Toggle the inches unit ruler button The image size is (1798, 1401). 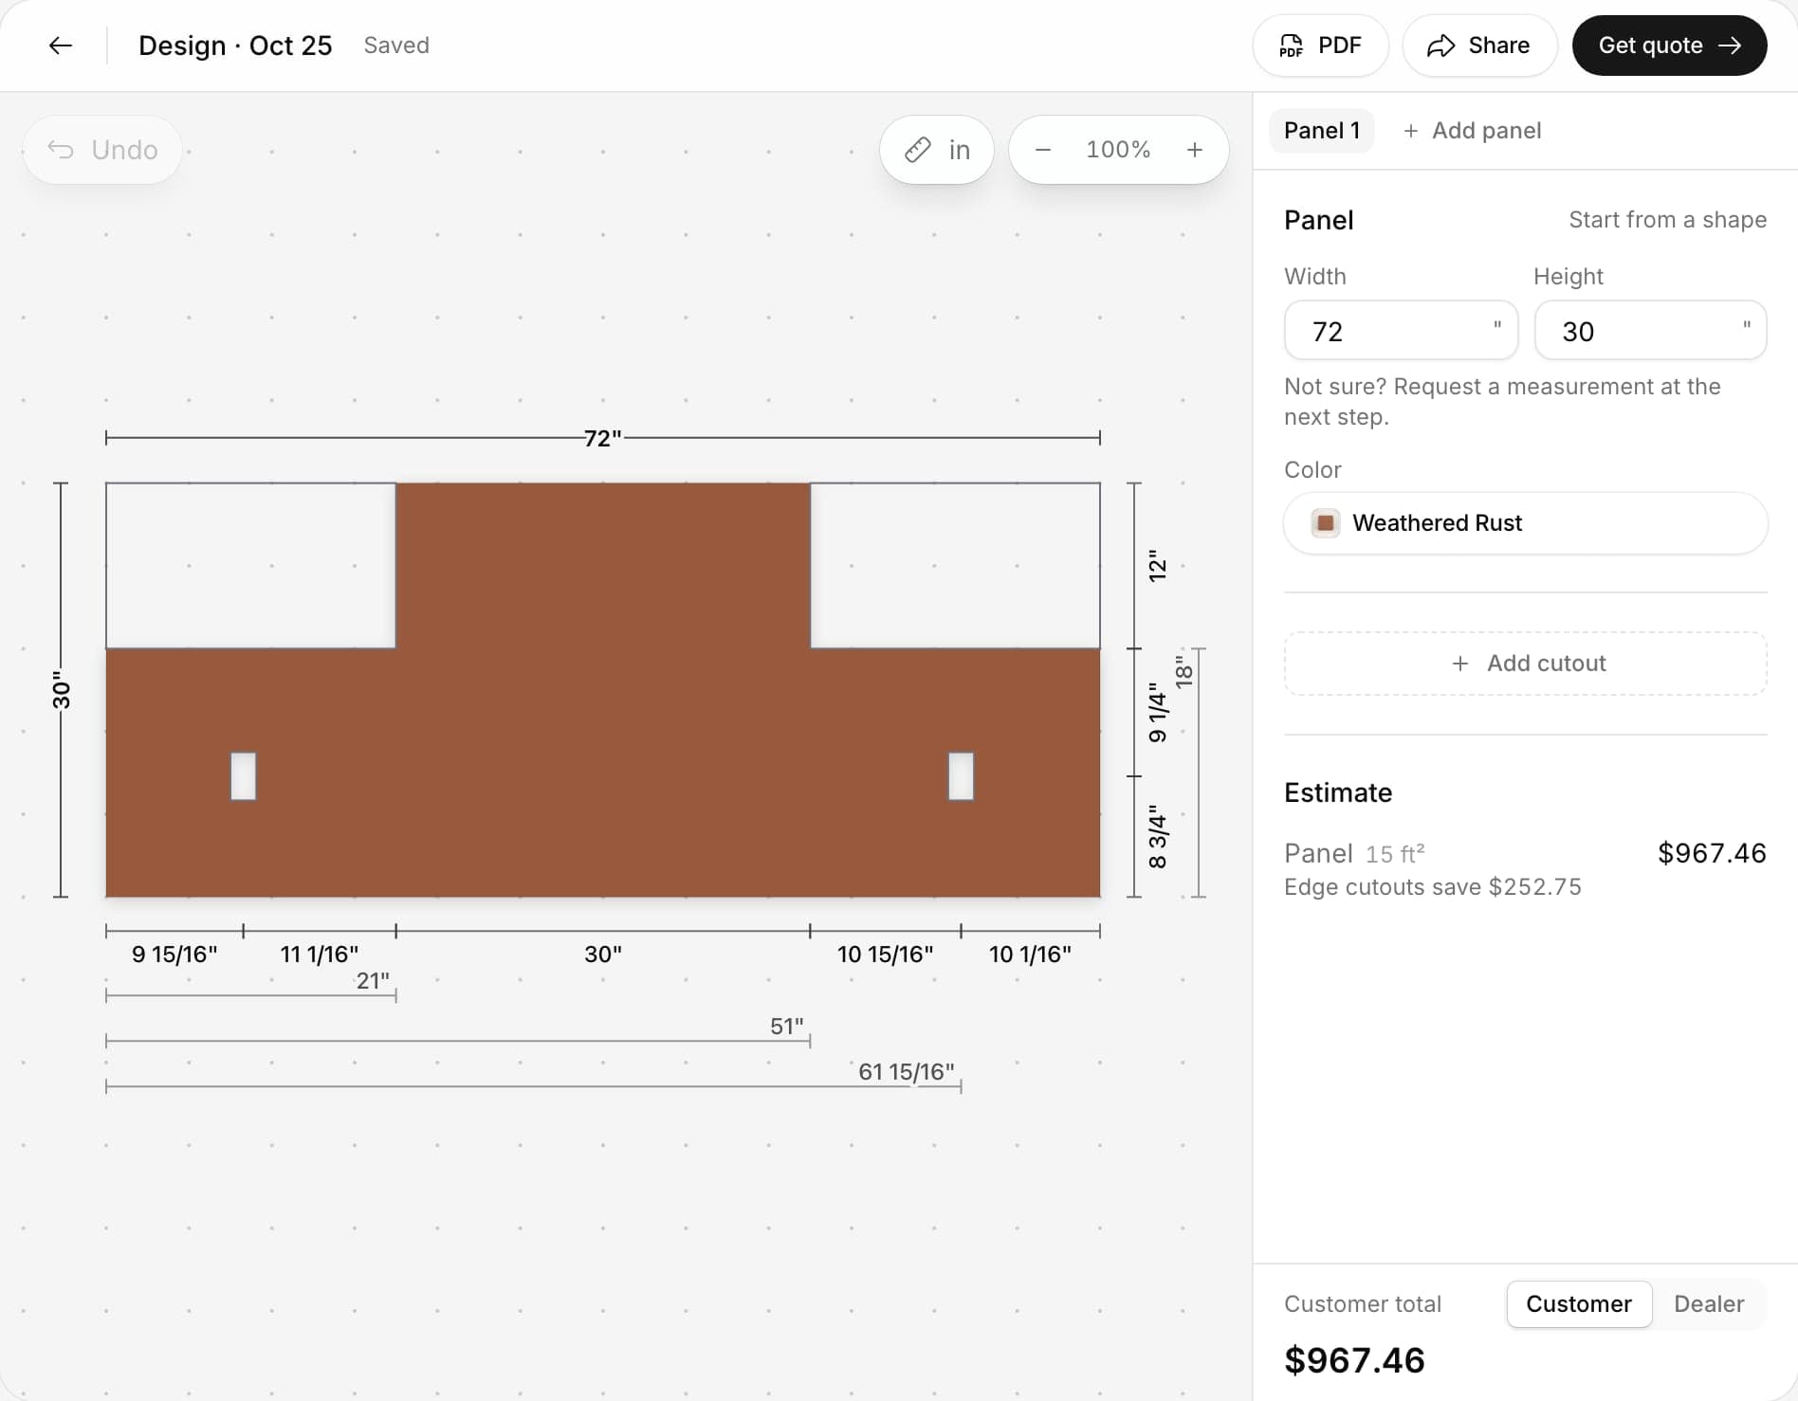point(936,150)
